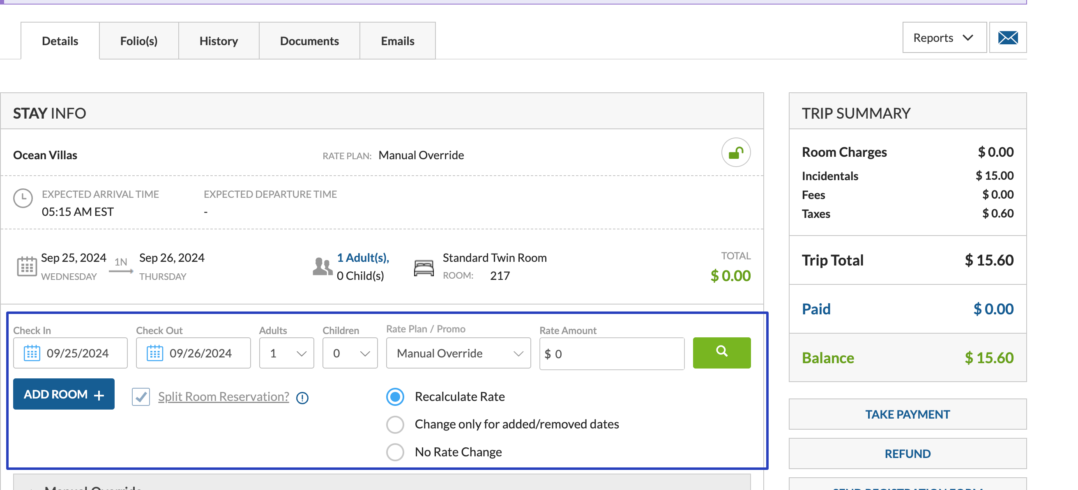
Task: Open the History tab
Action: 219,41
